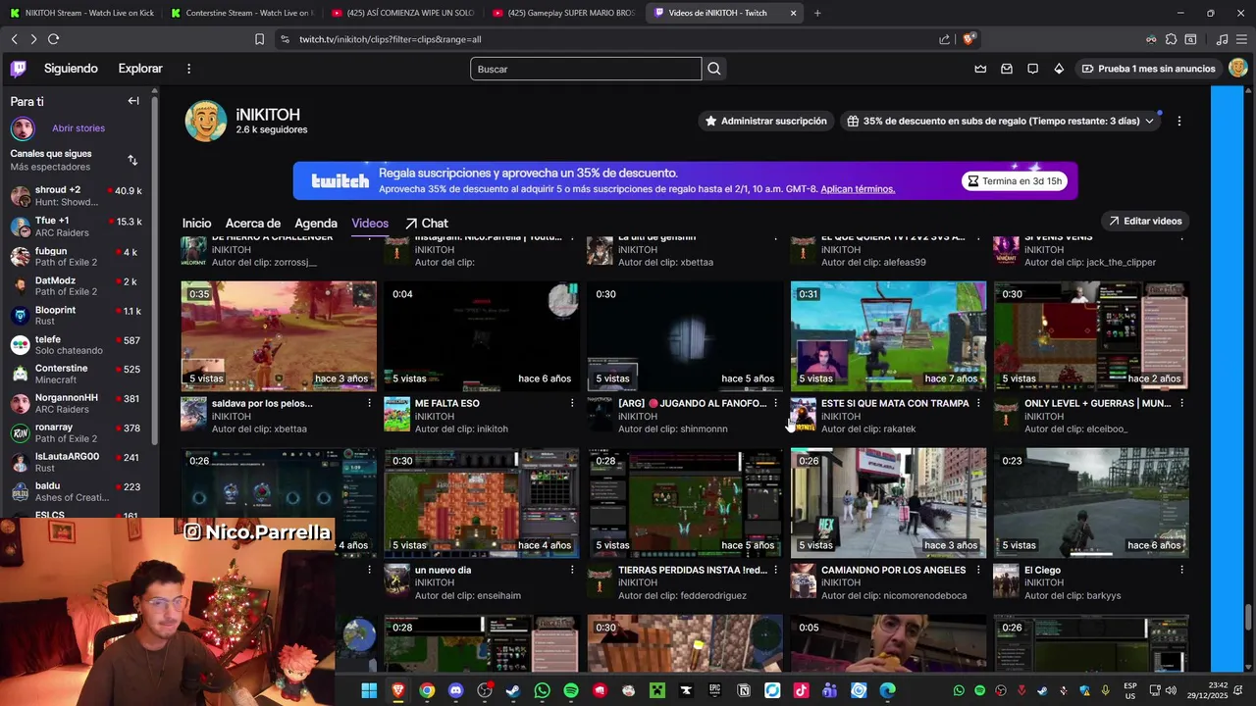This screenshot has width=1256, height=706.
Task: Open the channel three-dot options menu
Action: pyautogui.click(x=1179, y=121)
